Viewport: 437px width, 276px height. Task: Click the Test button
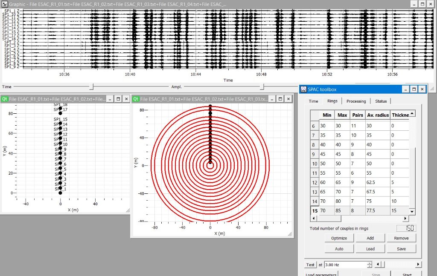310,265
